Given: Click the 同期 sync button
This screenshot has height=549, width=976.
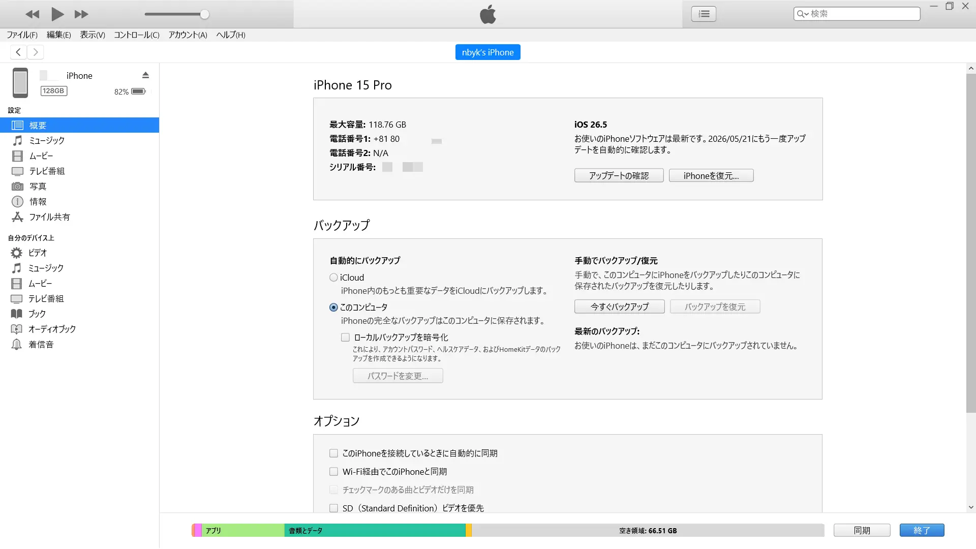Looking at the screenshot, I should click(x=862, y=530).
